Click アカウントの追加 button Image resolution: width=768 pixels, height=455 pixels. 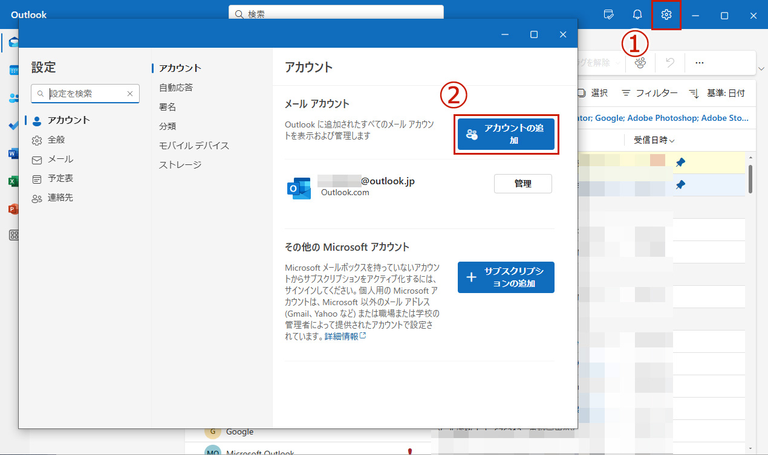coord(506,134)
